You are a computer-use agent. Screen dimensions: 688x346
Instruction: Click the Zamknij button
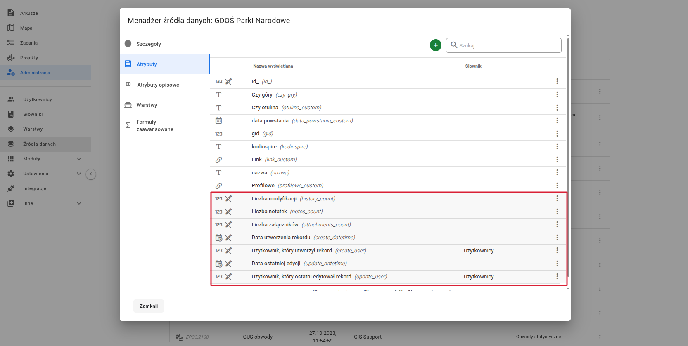pyautogui.click(x=149, y=306)
